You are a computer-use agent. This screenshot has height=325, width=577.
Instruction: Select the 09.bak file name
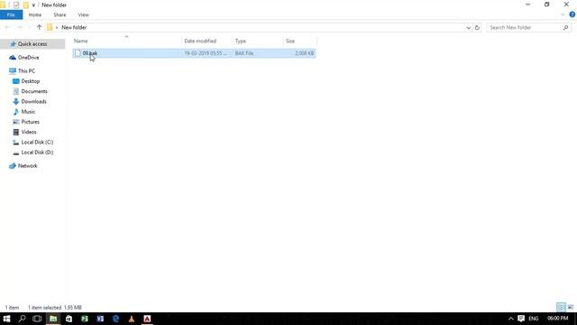pos(90,53)
